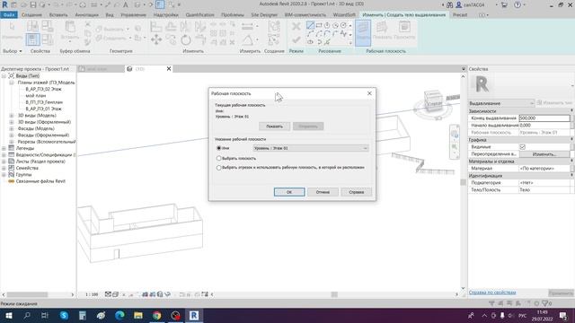Switch to the Управление ribbon tab
575x323 pixels.
coord(134,15)
